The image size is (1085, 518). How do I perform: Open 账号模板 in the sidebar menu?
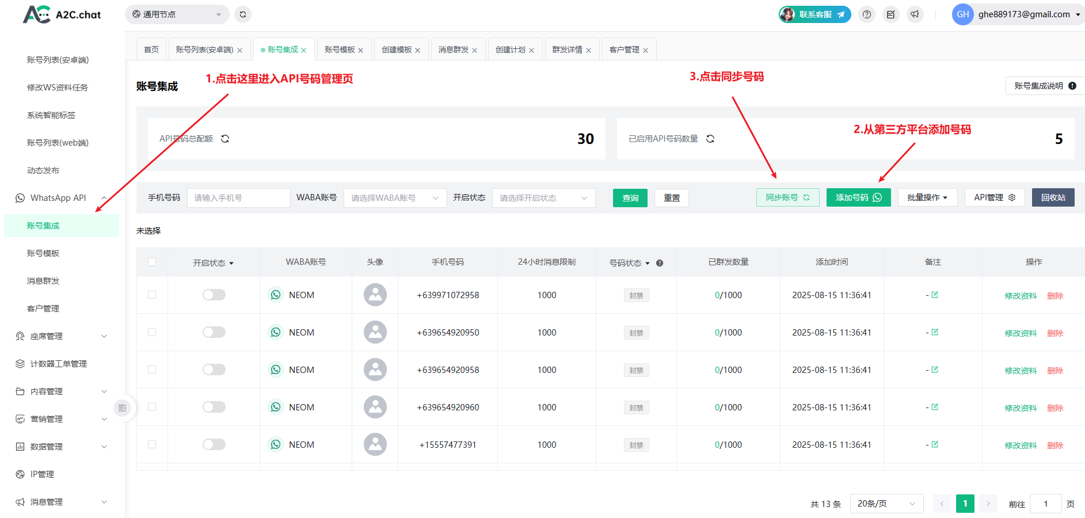pyautogui.click(x=43, y=253)
